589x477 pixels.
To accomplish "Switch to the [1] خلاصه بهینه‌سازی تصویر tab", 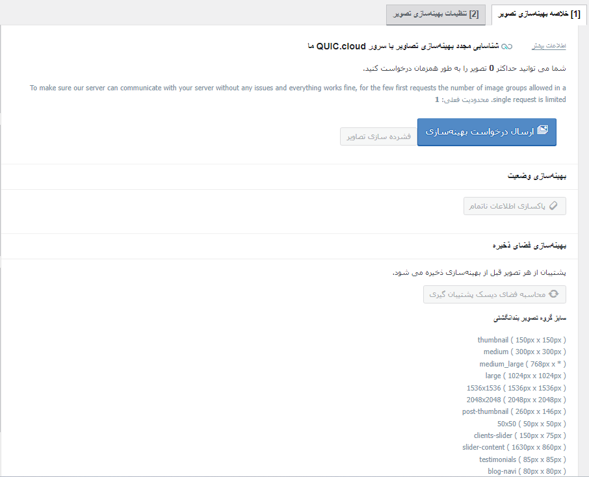I will (x=538, y=14).
